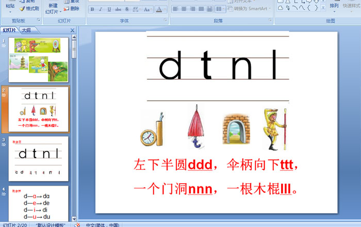Click the 默认设计模板 theme name
This screenshot has width=361, height=227.
(x=51, y=225)
